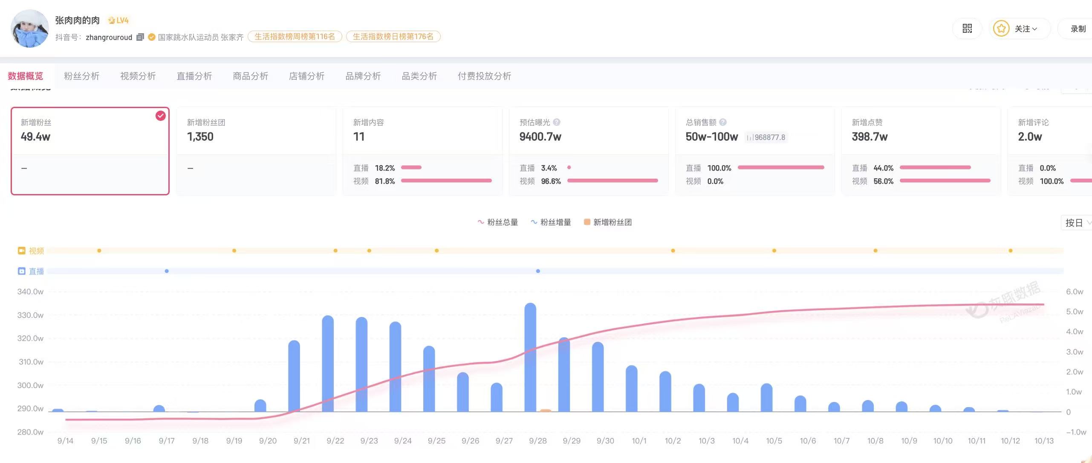1092x463 pixels.
Task: Select the 总销售额 metric card
Action: (x=755, y=151)
